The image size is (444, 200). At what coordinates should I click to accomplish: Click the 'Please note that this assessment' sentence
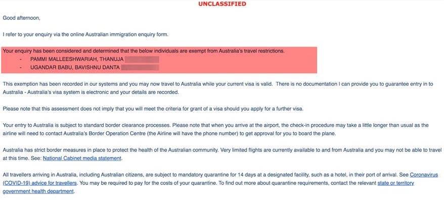click(153, 109)
